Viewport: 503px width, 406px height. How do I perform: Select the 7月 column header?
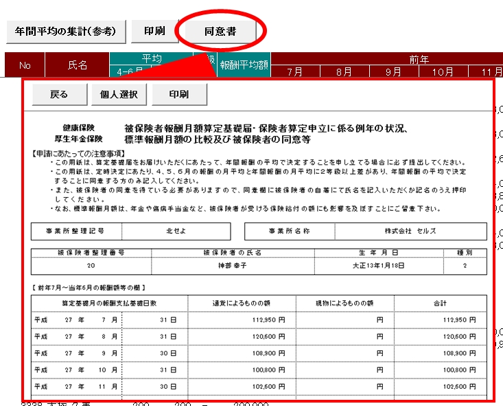[x=295, y=71]
